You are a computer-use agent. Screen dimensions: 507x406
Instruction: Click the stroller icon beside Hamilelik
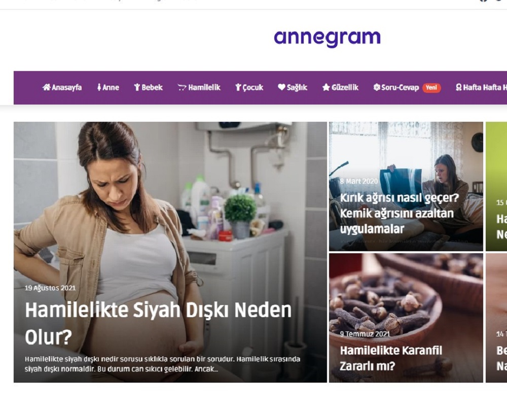[182, 87]
